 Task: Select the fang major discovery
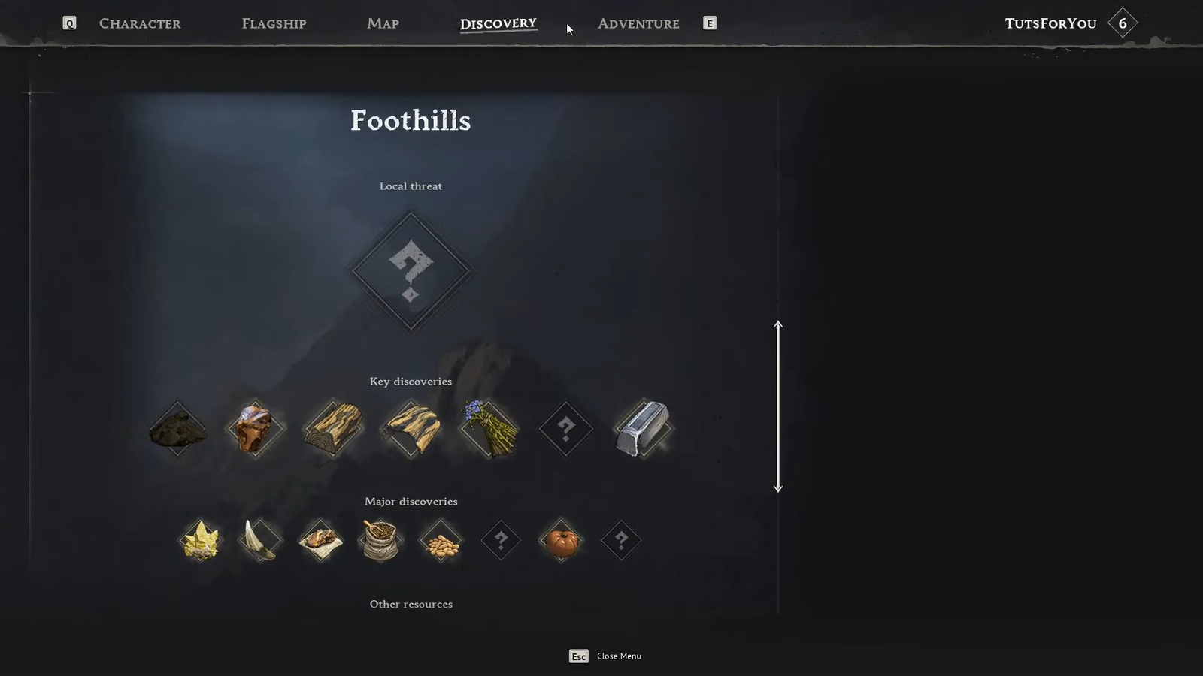pyautogui.click(x=260, y=540)
